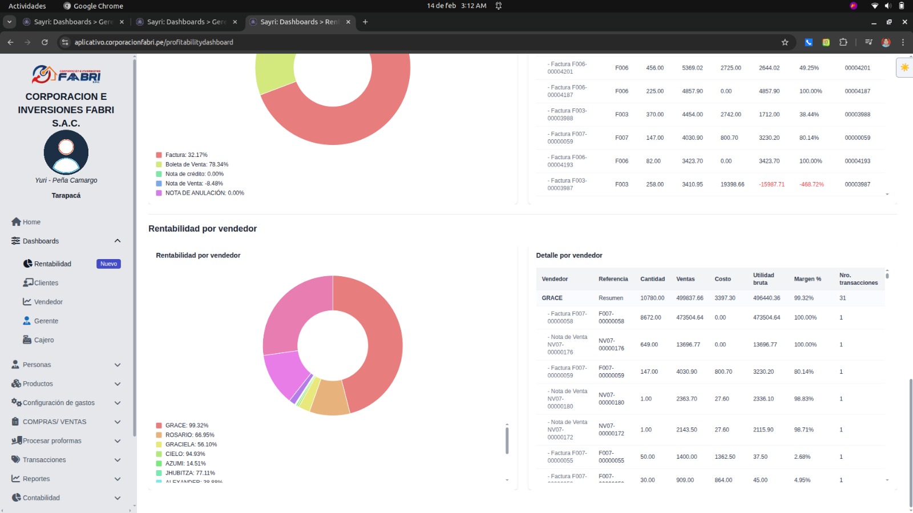Image resolution: width=913 pixels, height=513 pixels.
Task: Open Chrome extensions puzzle icon
Action: 843,42
